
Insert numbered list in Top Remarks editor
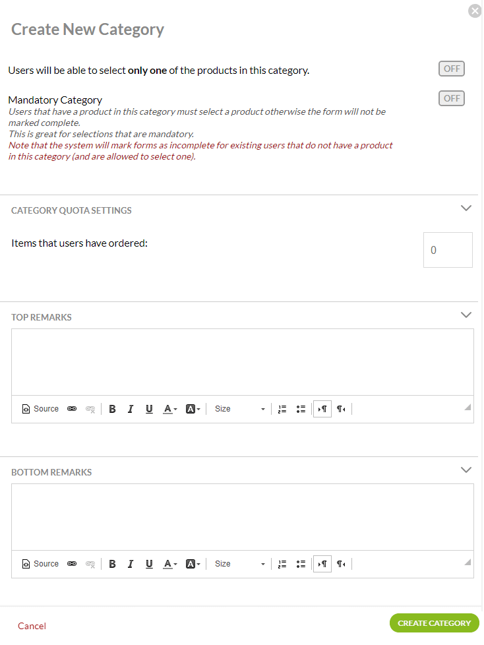pyautogui.click(x=282, y=409)
